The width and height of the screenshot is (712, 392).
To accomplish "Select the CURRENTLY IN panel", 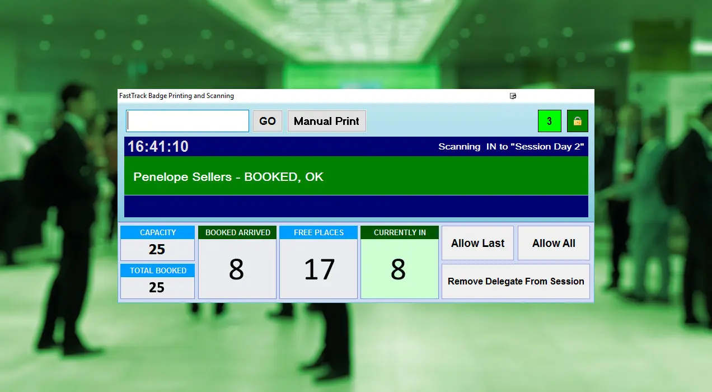I will (399, 262).
